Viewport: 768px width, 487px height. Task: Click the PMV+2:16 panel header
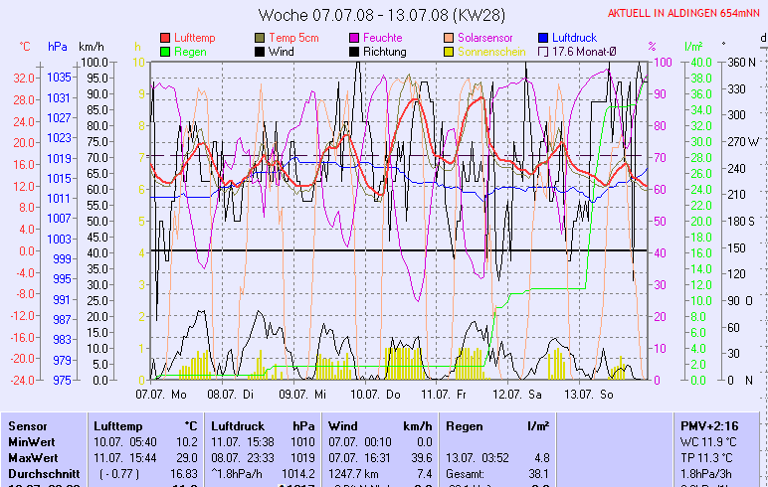[x=708, y=425]
